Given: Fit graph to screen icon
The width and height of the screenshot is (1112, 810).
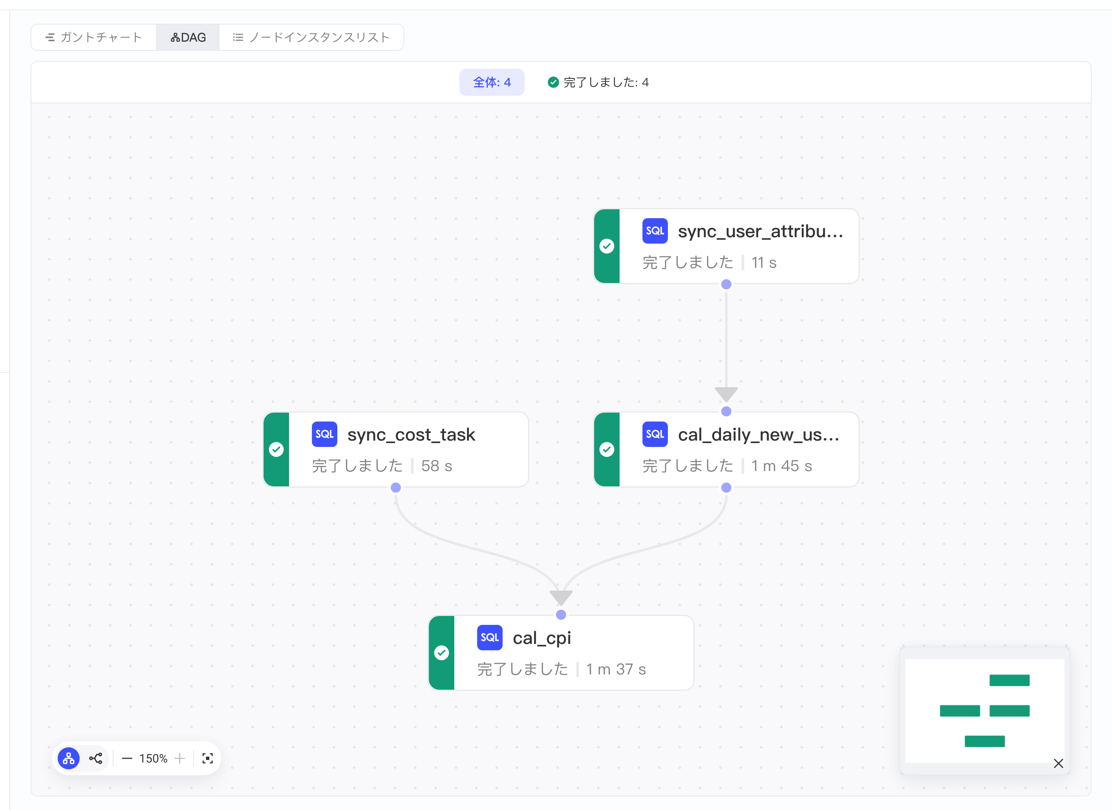Looking at the screenshot, I should 208,758.
